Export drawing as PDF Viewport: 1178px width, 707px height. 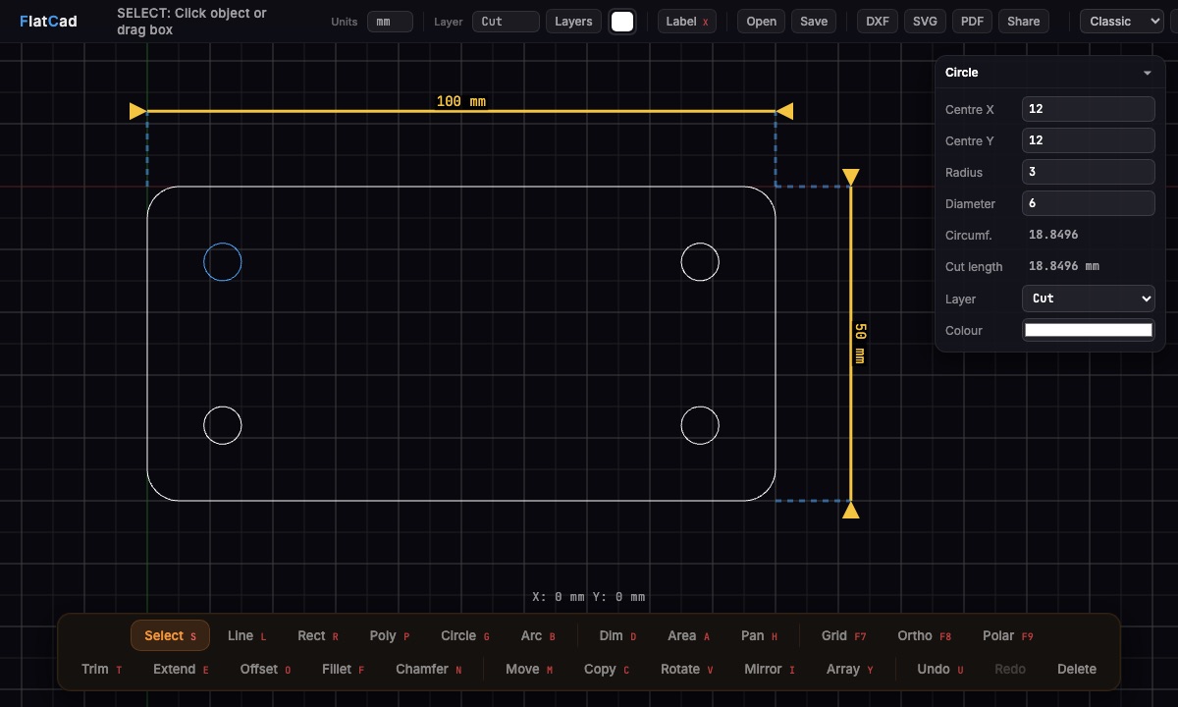[972, 22]
